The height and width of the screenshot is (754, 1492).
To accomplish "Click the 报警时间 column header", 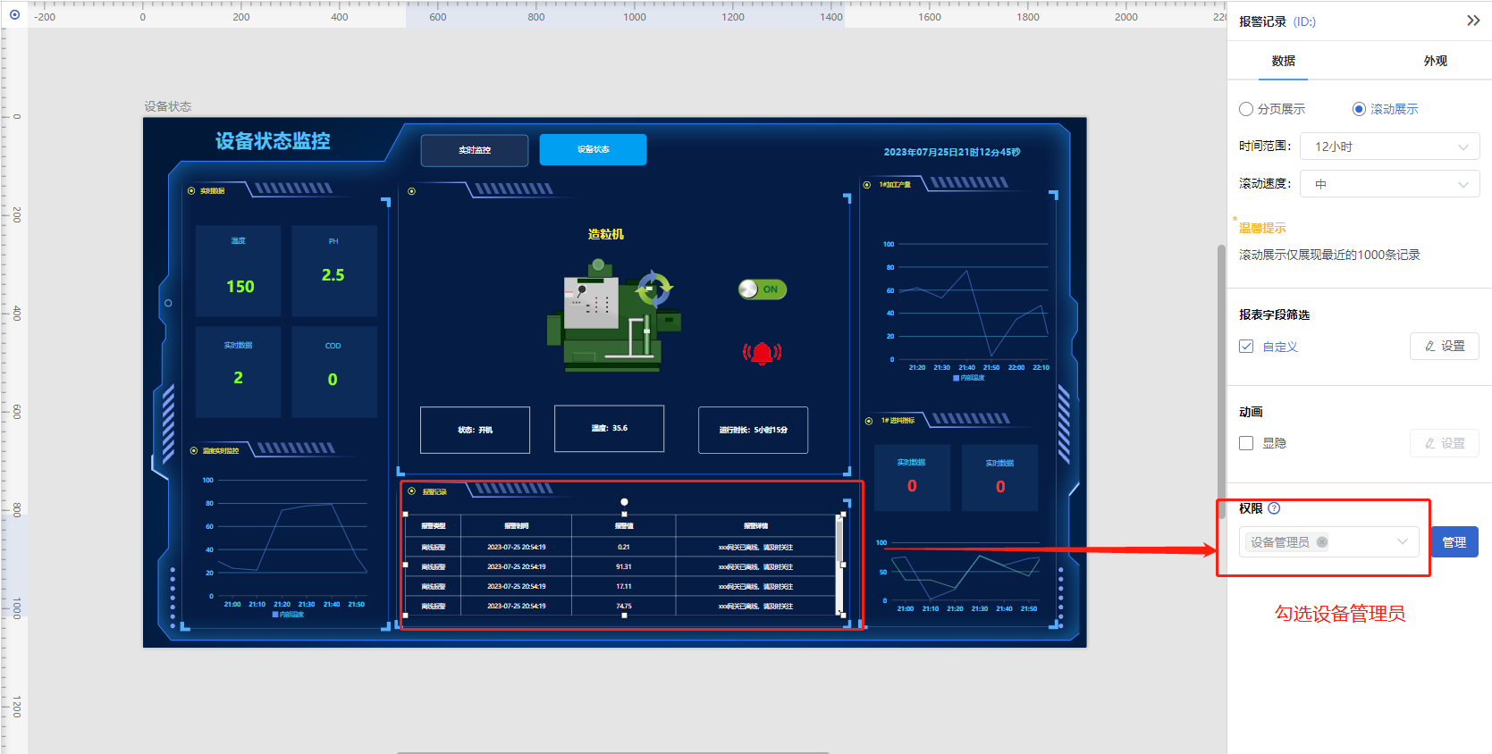I will pos(516,526).
